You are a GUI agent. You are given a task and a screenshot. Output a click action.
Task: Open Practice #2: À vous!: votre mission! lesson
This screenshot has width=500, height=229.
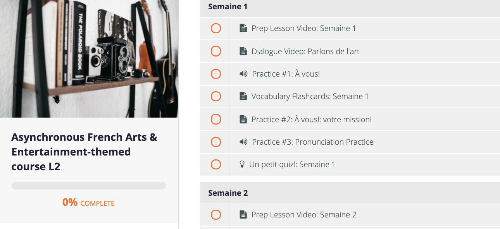312,119
